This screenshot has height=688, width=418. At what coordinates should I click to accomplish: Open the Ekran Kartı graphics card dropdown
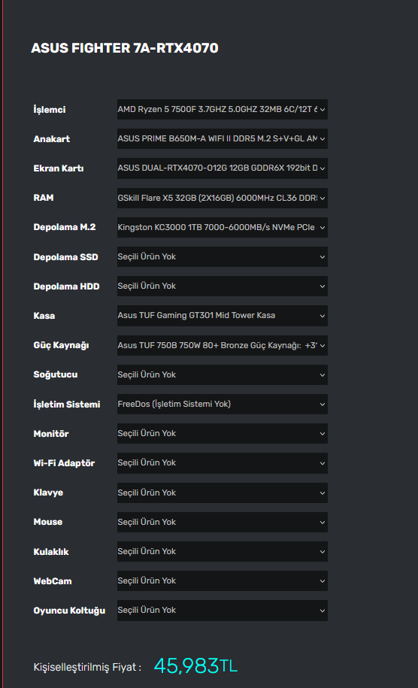[222, 168]
